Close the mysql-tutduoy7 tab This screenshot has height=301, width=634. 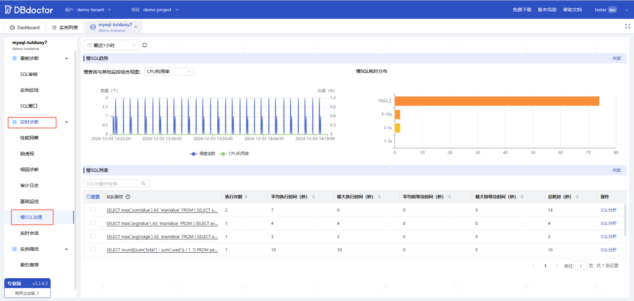[x=136, y=27]
